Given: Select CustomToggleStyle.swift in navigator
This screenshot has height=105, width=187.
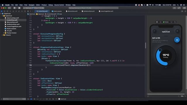Looking at the screenshot, I should [x=13, y=27].
